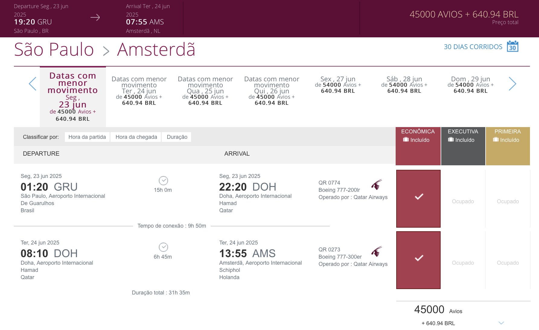Click the Primeira gold class header
This screenshot has width=539, height=330.
click(x=508, y=146)
